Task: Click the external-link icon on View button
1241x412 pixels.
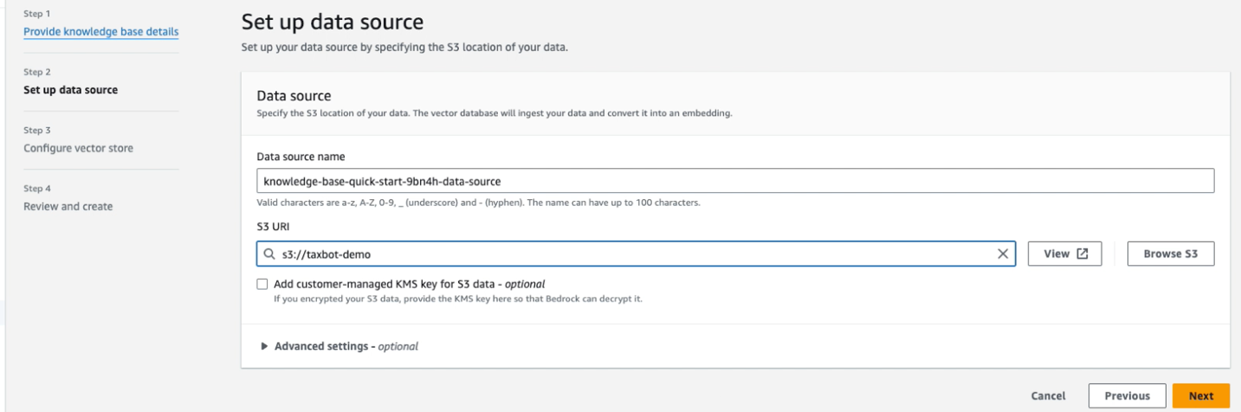Action: pyautogui.click(x=1083, y=254)
